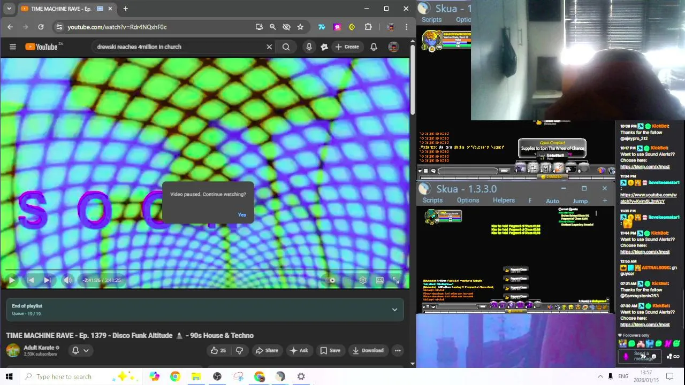Open Auto menu in Skua 1.3.3.0 window
The height and width of the screenshot is (385, 685).
[x=552, y=201]
